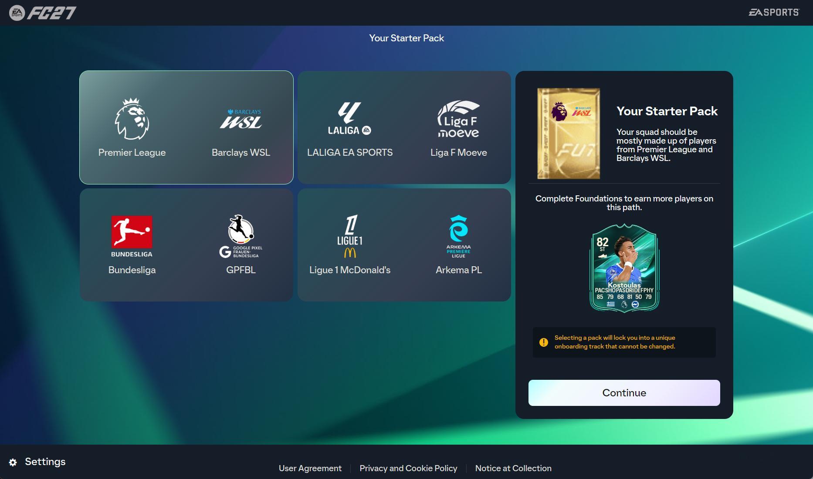
Task: Click the Ligue 1 McDonald's text label
Action: [x=350, y=270]
